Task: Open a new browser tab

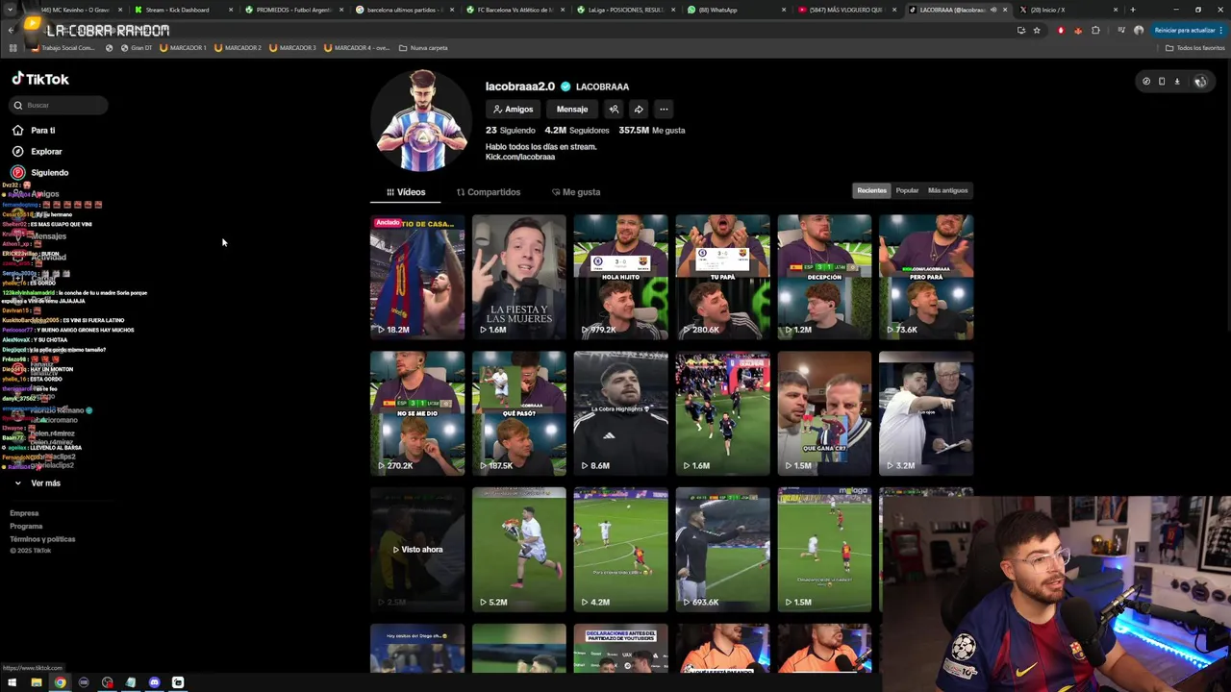Action: pyautogui.click(x=1132, y=10)
